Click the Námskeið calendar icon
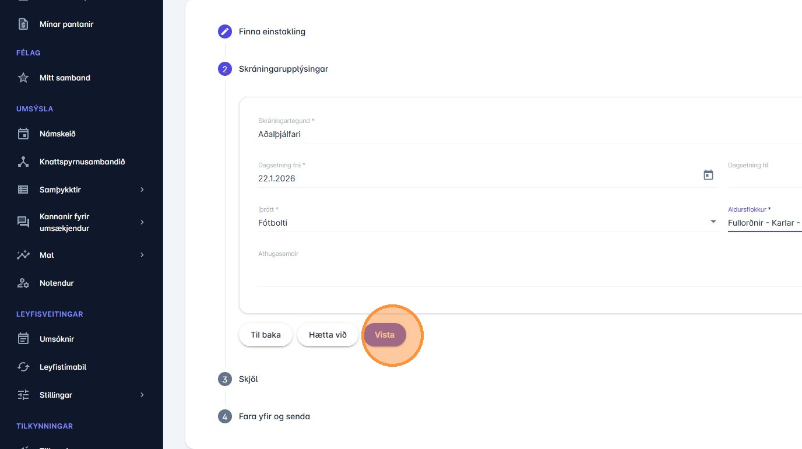This screenshot has height=449, width=802. [23, 134]
